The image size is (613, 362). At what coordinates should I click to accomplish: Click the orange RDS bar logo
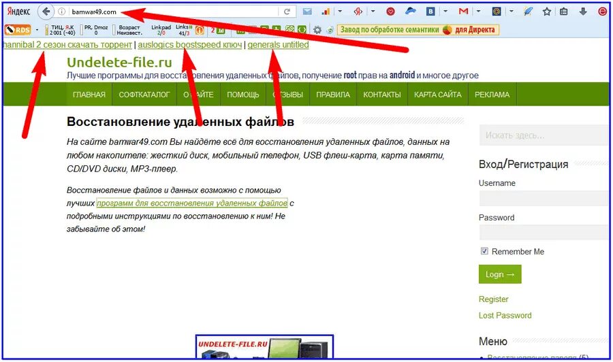[18, 30]
